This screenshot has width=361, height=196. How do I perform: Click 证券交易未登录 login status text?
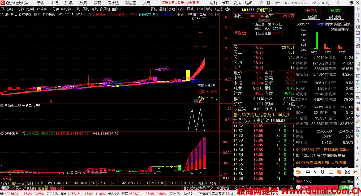tap(173, 3)
